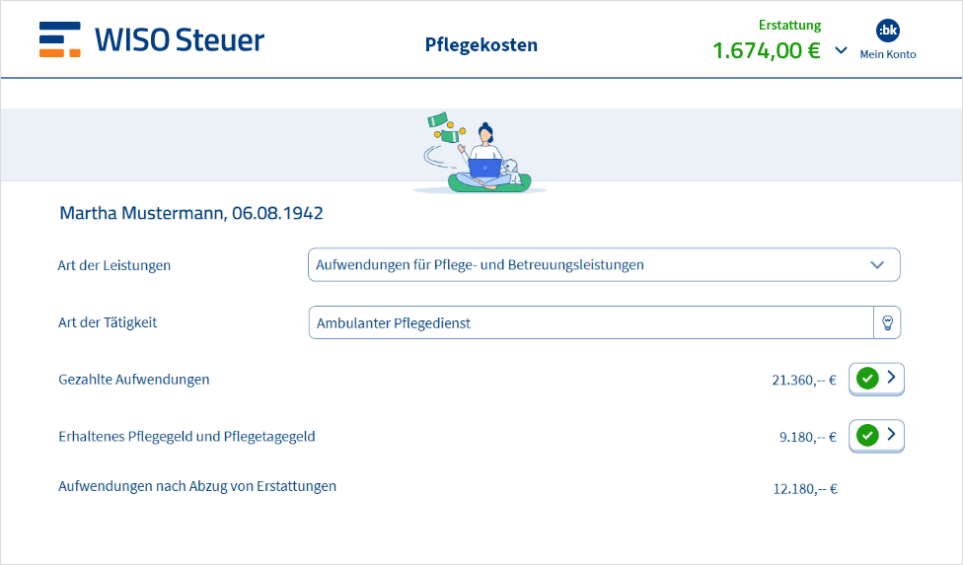Open Erhaltenes Pflegegeld details via arrow

pos(891,435)
